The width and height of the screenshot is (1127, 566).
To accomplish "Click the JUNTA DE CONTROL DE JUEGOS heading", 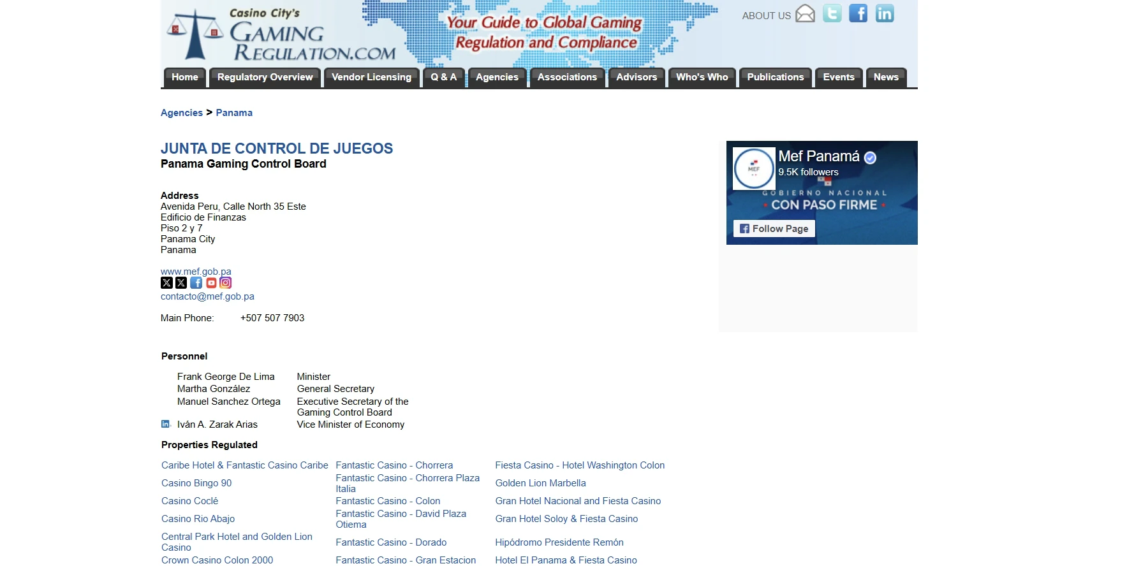I will [x=277, y=149].
